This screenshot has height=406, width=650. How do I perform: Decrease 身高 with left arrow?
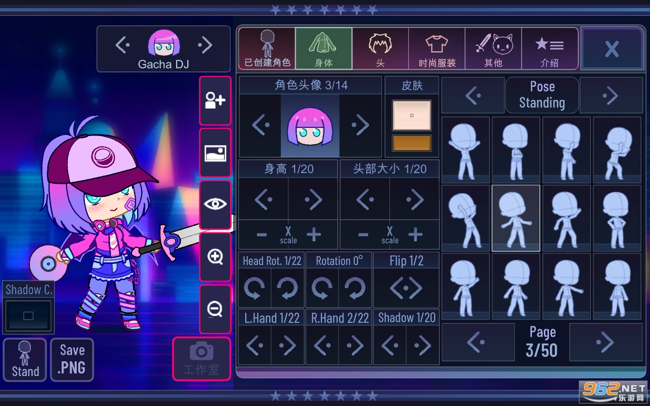tap(264, 199)
